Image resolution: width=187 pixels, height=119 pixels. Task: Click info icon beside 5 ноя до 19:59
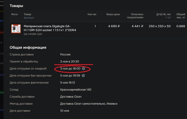(x=83, y=76)
